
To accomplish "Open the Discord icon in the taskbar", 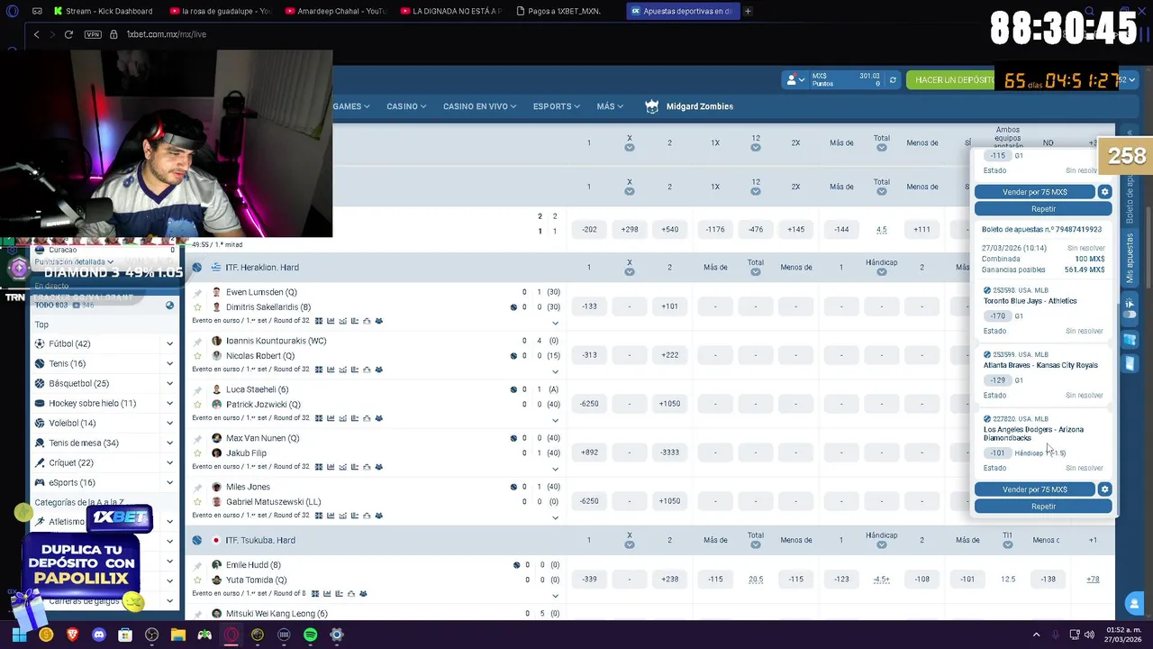I will point(99,635).
